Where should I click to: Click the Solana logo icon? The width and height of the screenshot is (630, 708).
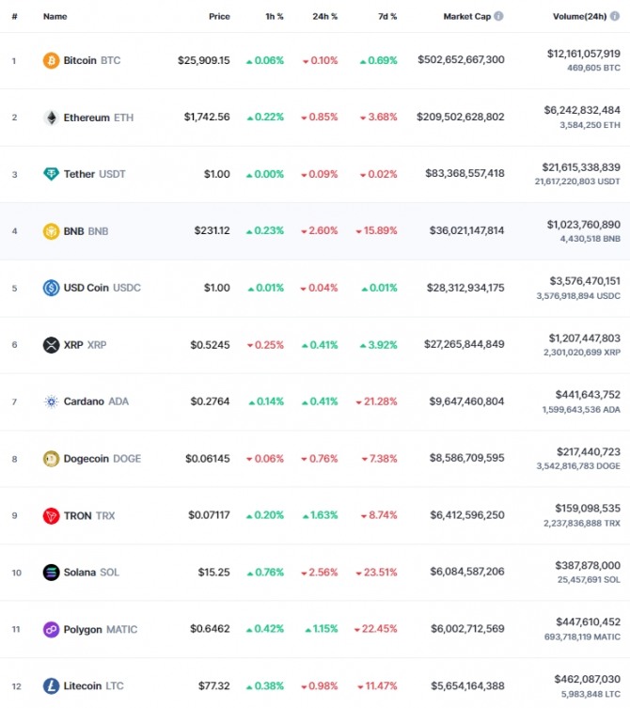[x=51, y=573]
